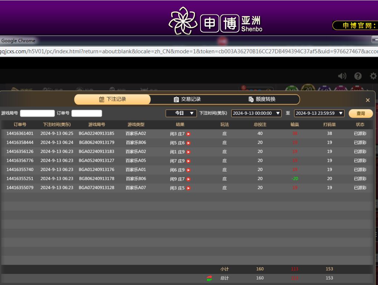This screenshot has width=378, height=285.
Task: Select the 下注记录 tab
Action: 112,99
